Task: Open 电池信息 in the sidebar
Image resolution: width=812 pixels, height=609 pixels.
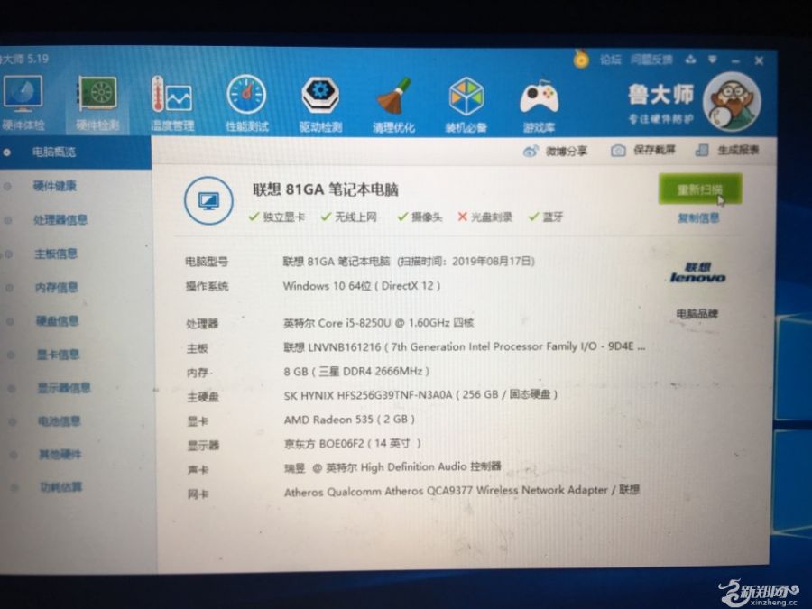Action: (x=59, y=421)
